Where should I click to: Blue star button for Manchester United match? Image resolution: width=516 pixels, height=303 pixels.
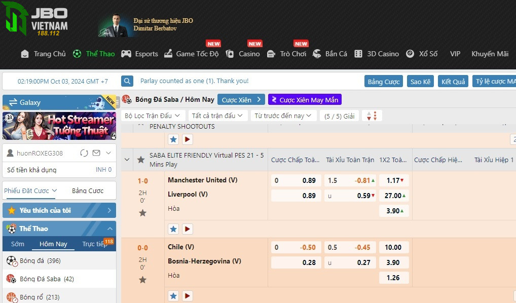(x=173, y=229)
